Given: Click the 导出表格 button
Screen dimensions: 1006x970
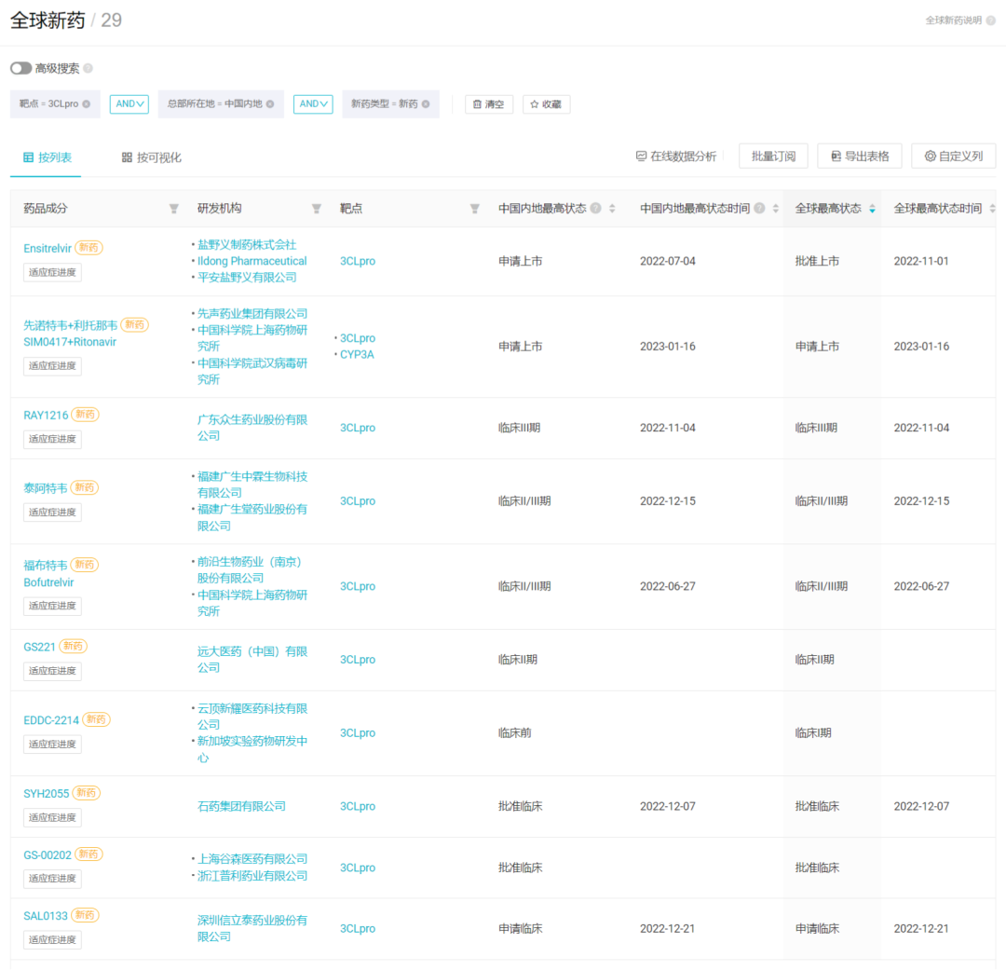Looking at the screenshot, I should 860,156.
